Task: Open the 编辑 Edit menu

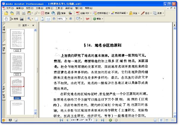Action: coord(20,8)
